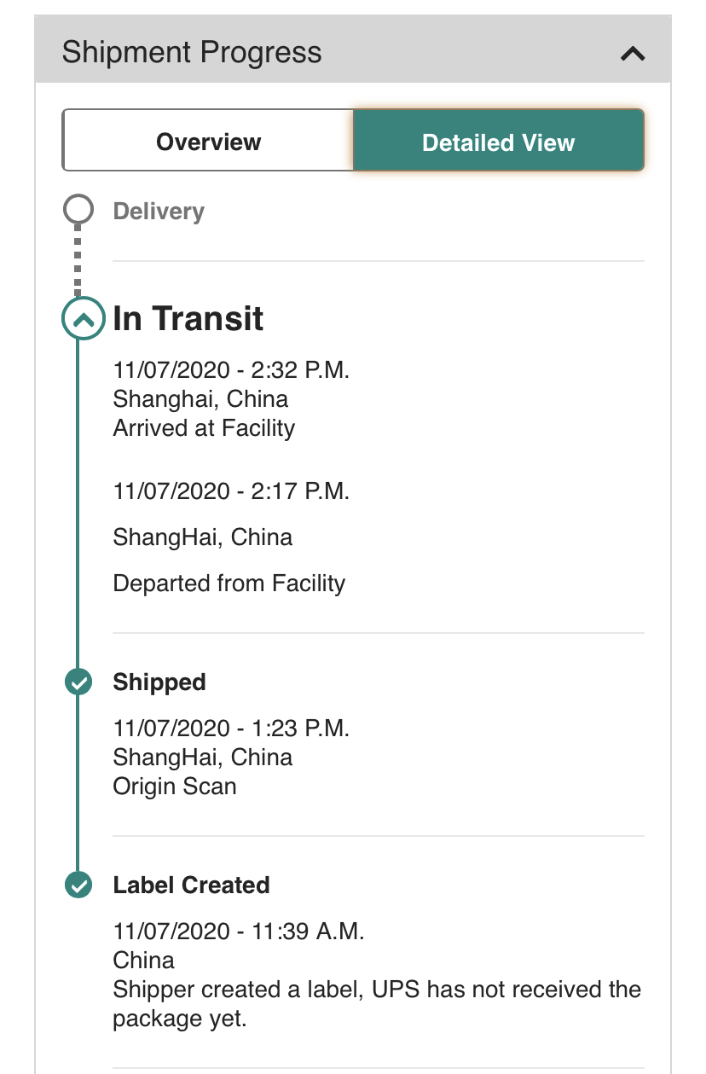Click the Shipped checkmark icon
Image resolution: width=706 pixels, height=1074 pixels.
click(x=78, y=682)
